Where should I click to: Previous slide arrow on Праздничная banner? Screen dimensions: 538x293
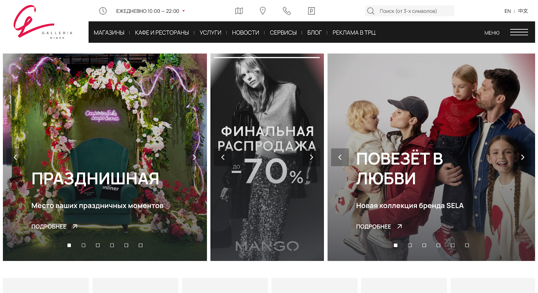15,157
